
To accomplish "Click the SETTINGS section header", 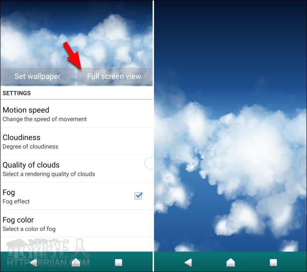I will (x=17, y=93).
